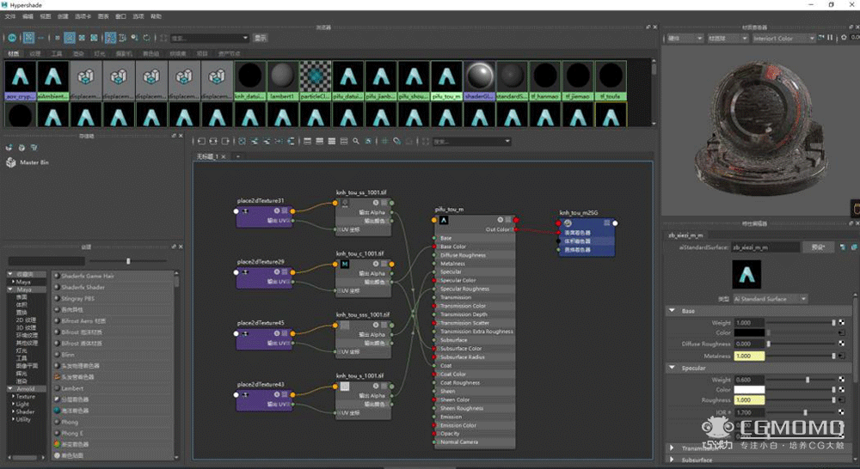Click the refresh swatches icon in the browser toolbar
The image size is (860, 469).
tap(146, 38)
